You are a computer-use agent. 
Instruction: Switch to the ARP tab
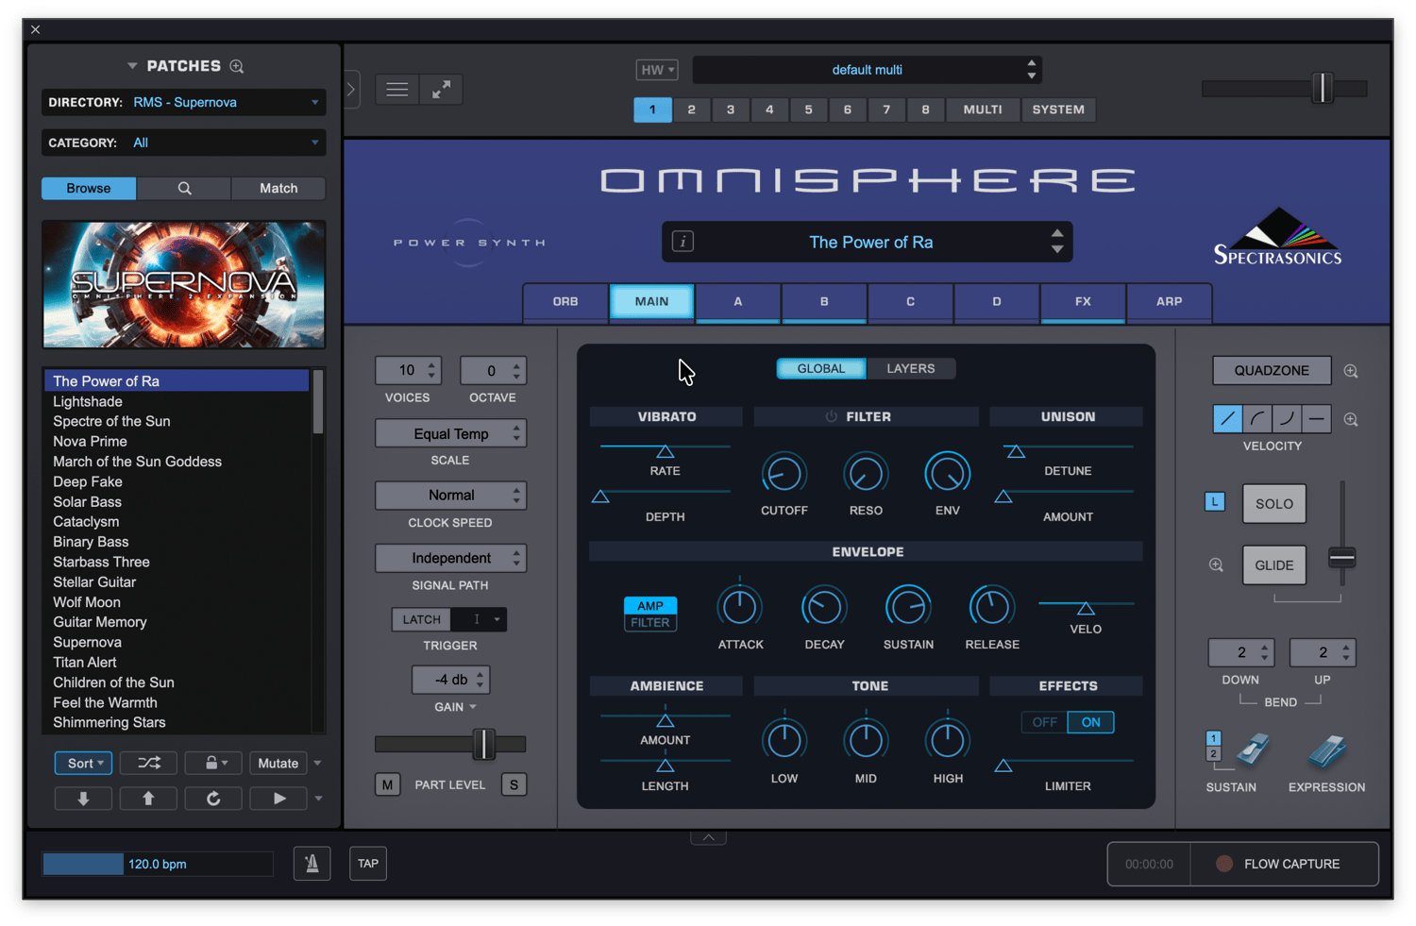pos(1170,302)
